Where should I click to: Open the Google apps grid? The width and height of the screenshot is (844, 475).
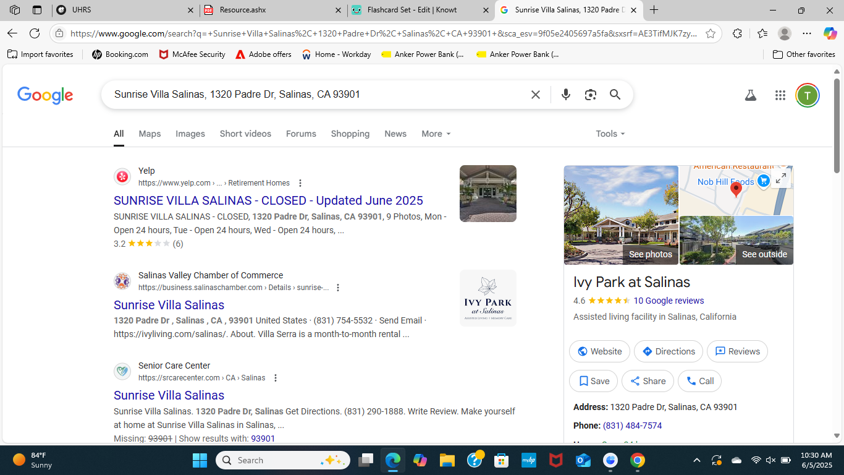[x=780, y=95]
